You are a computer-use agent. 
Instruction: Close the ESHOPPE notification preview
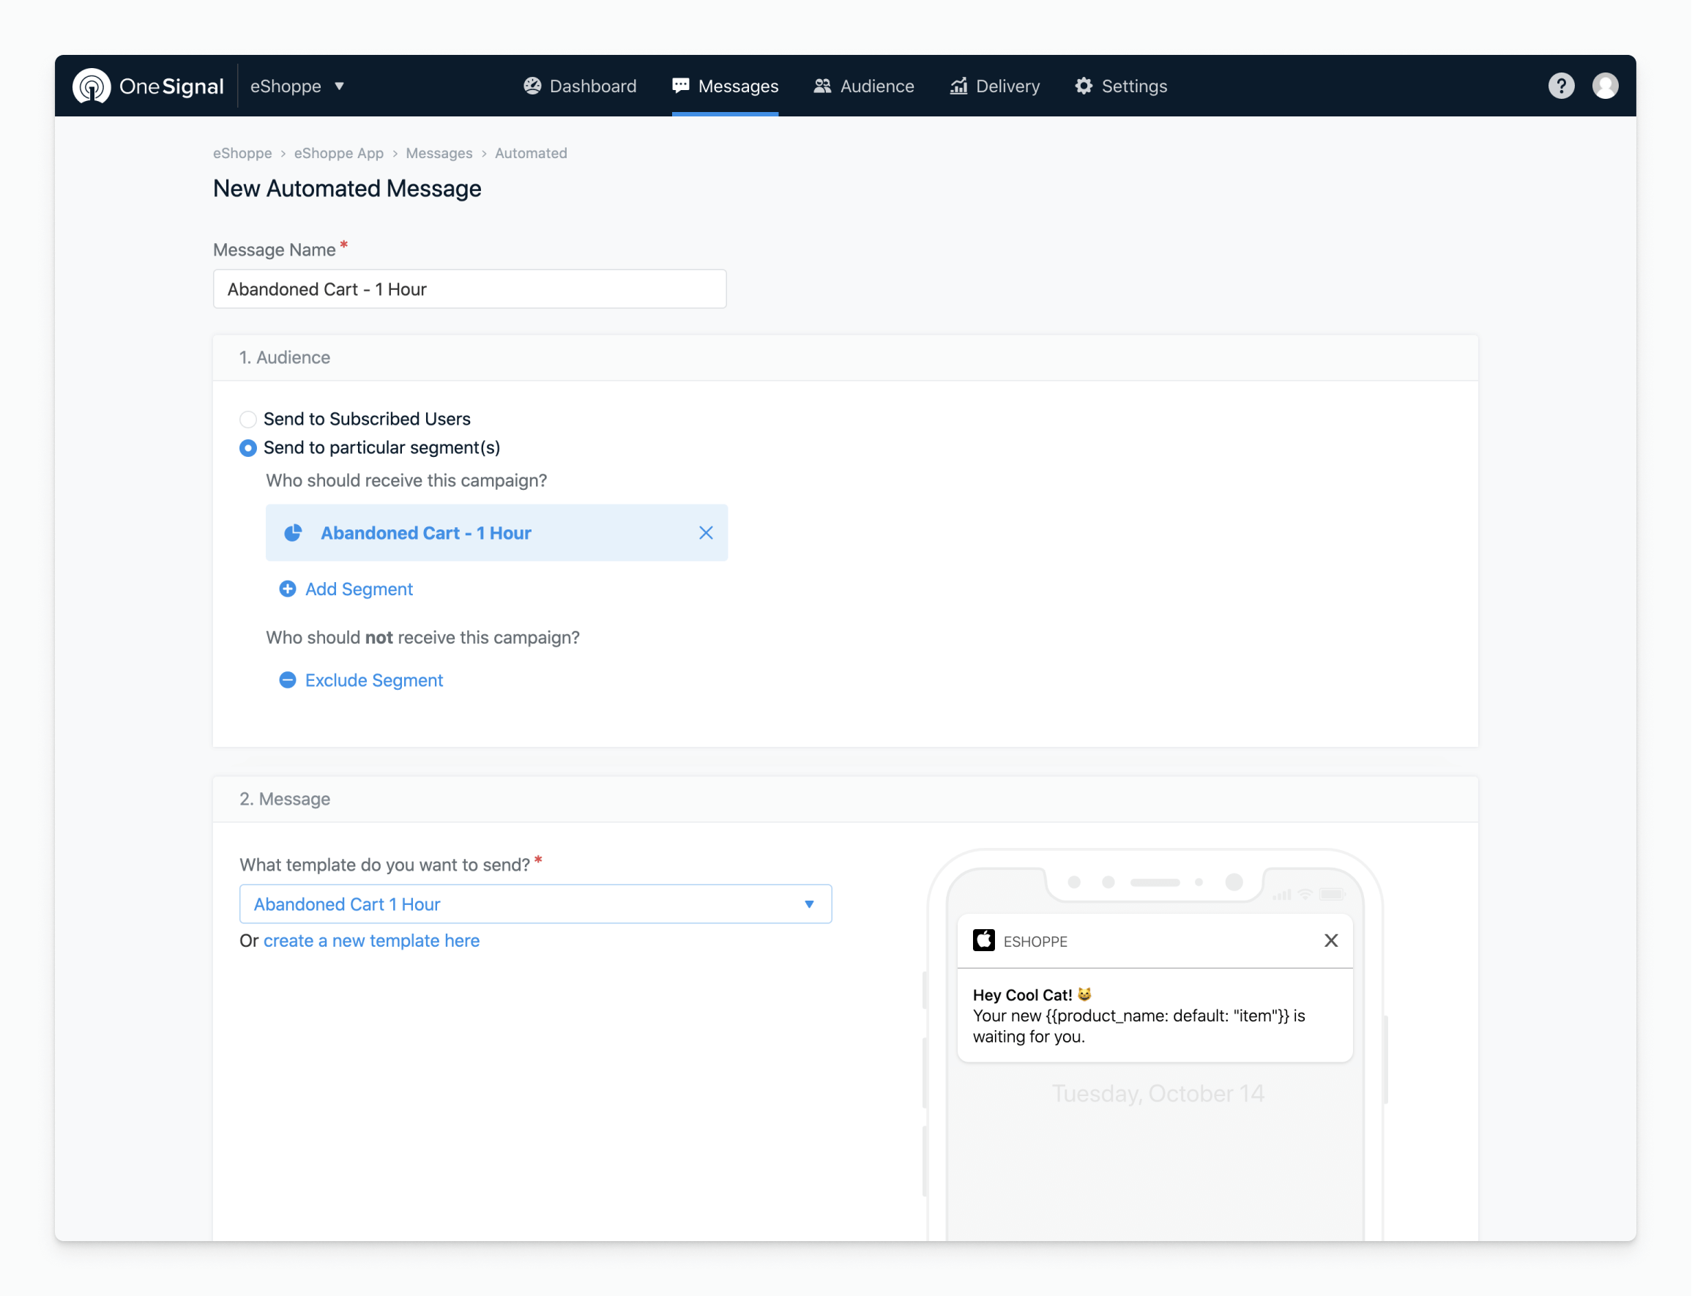(1331, 940)
